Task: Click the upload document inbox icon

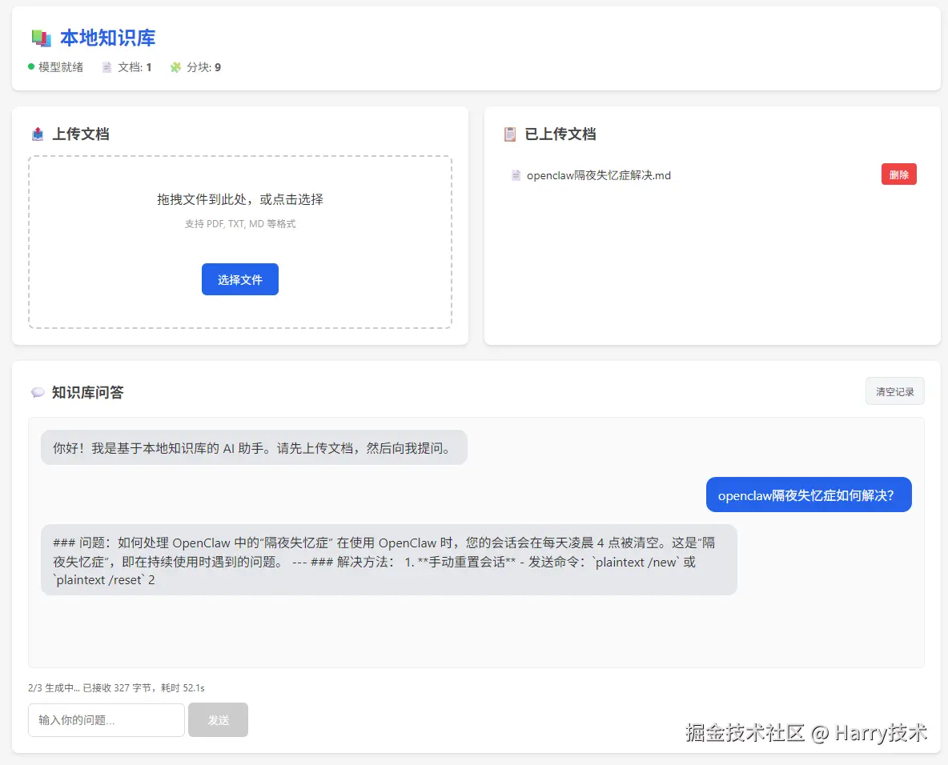Action: coord(38,134)
